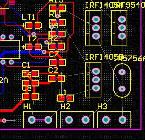Select the LT2 LED left pad
The height and width of the screenshot is (140, 145).
pos(30,47)
